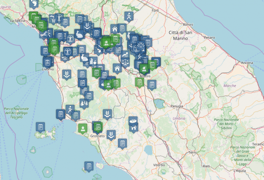The image size is (264, 180).
Task: Click the green person marker northwest of growth chart
Action: pyautogui.click(x=106, y=44)
